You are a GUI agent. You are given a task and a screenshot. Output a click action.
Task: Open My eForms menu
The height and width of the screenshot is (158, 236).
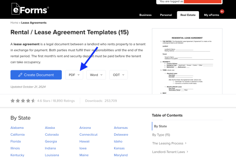coord(212,15)
